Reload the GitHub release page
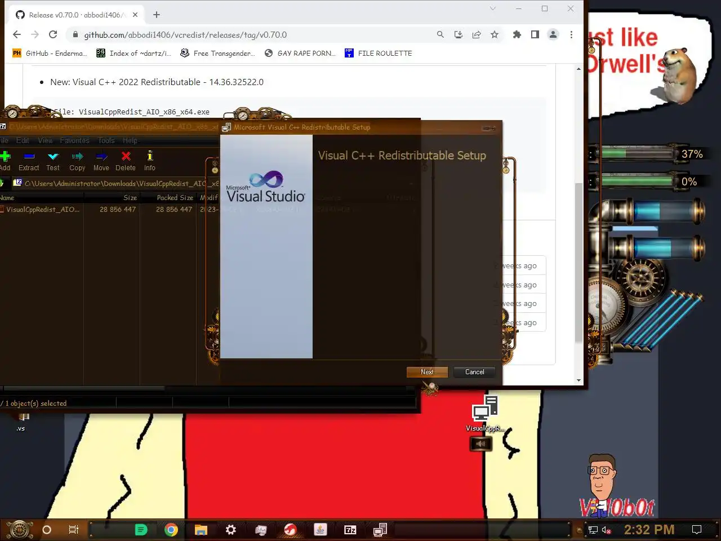Screen dimensions: 721x541 click(x=53, y=34)
